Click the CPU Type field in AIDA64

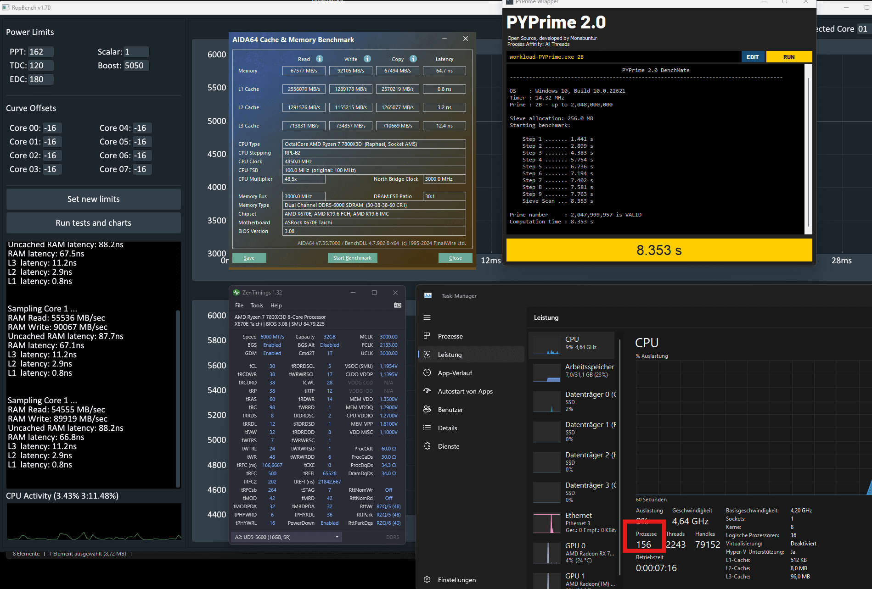point(374,144)
